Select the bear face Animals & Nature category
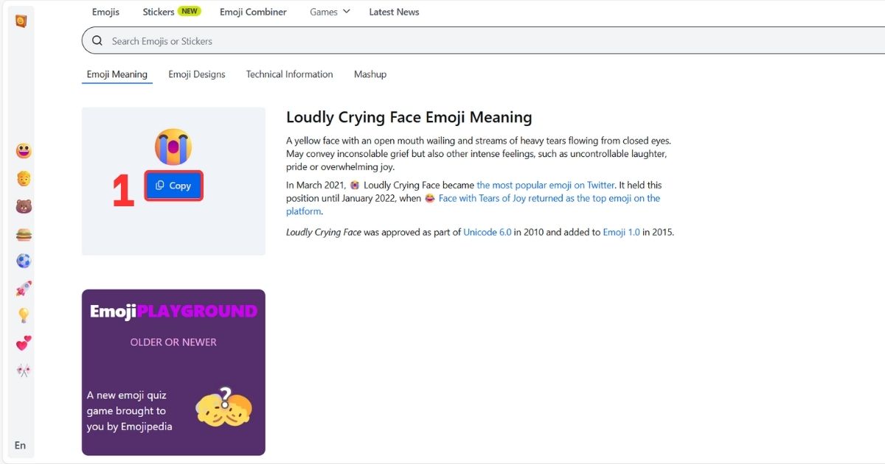 click(x=21, y=205)
